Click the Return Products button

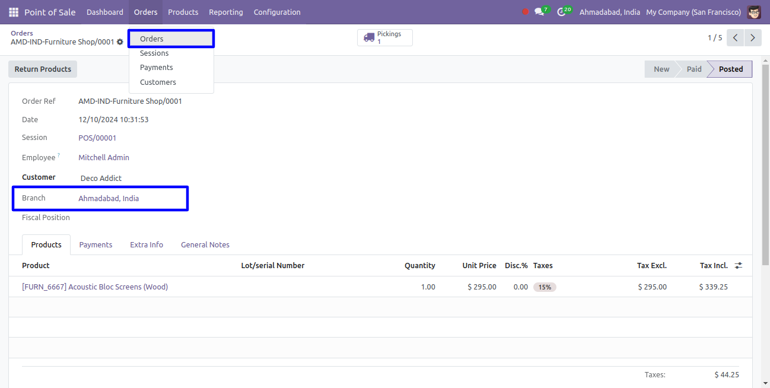pos(43,69)
